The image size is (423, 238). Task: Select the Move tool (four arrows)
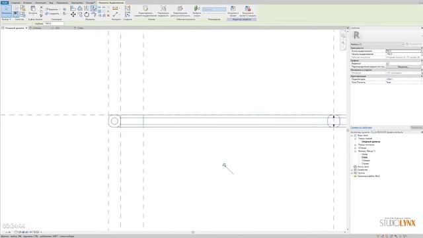(x=73, y=15)
